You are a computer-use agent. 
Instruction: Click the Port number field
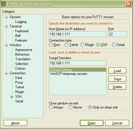117,34
